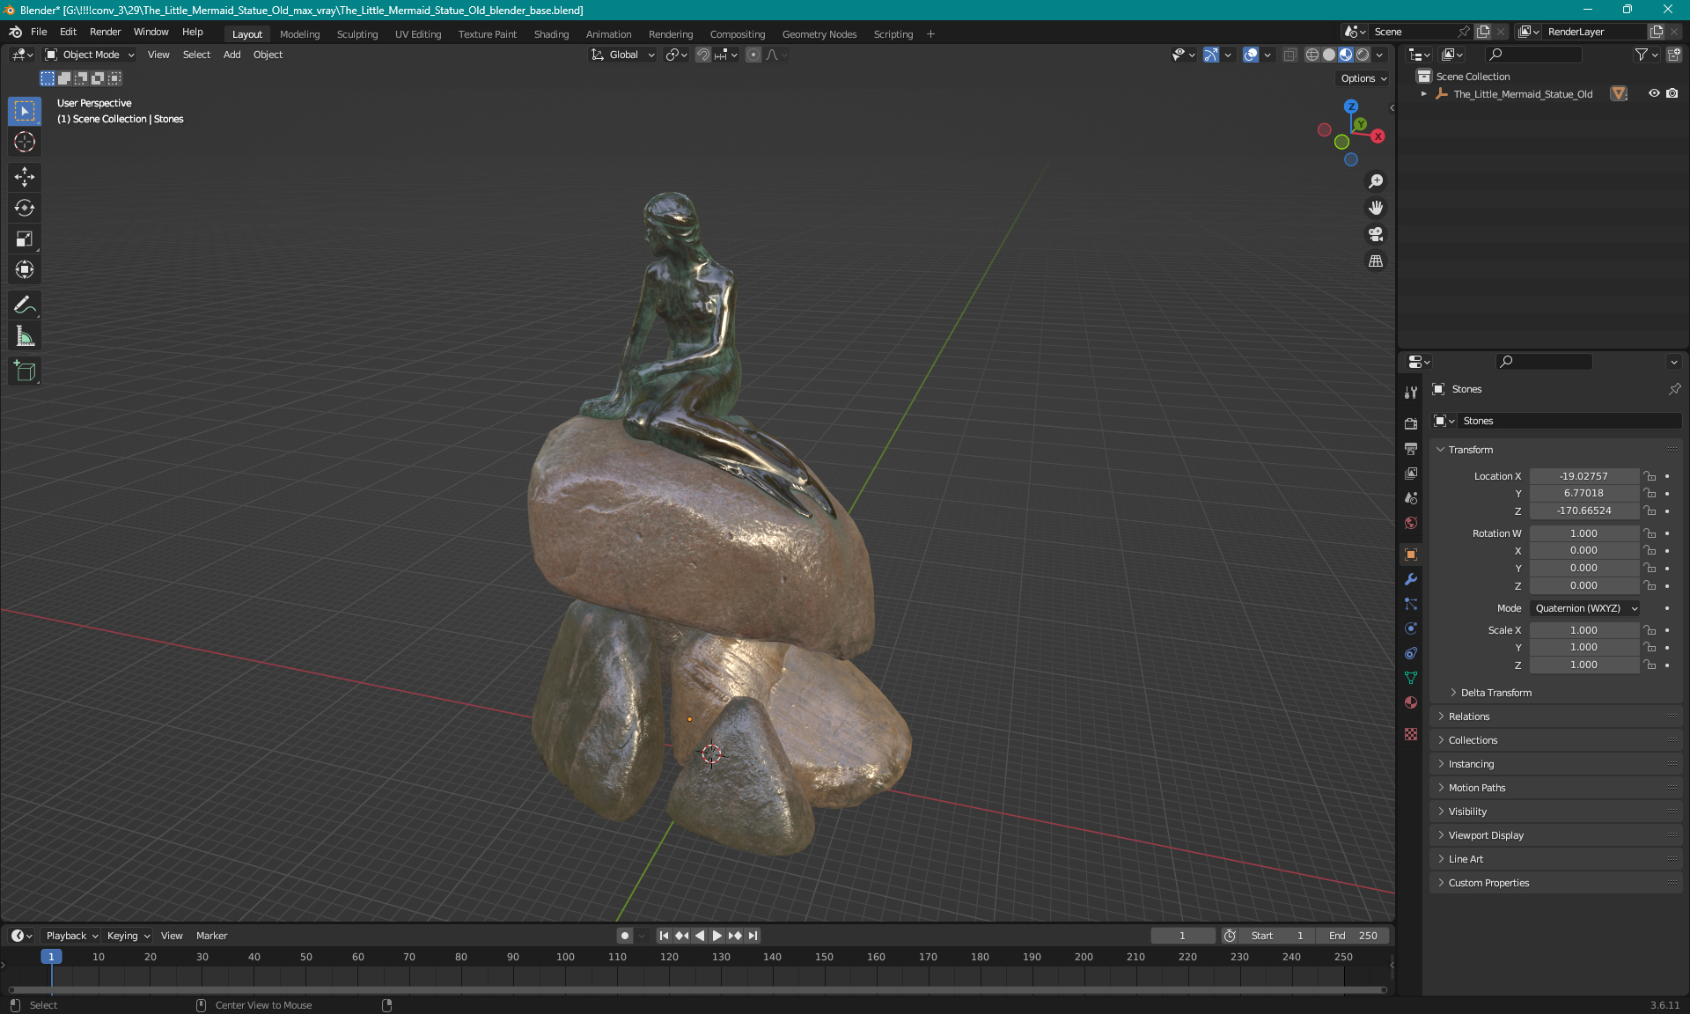Screen dimensions: 1690x1014
Task: Open the Options button in viewport
Action: pos(1363,78)
